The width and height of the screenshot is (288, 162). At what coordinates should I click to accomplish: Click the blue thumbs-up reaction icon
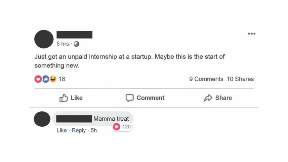pos(45,79)
